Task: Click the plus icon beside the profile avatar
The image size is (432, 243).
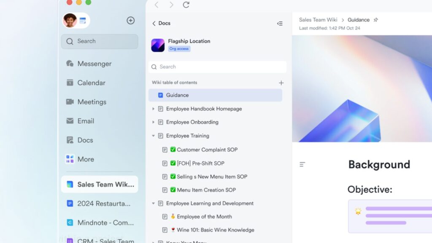Action: click(131, 21)
